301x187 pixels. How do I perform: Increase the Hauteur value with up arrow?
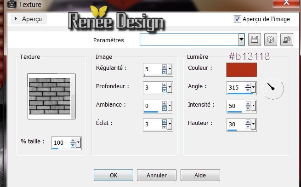[x=248, y=122]
